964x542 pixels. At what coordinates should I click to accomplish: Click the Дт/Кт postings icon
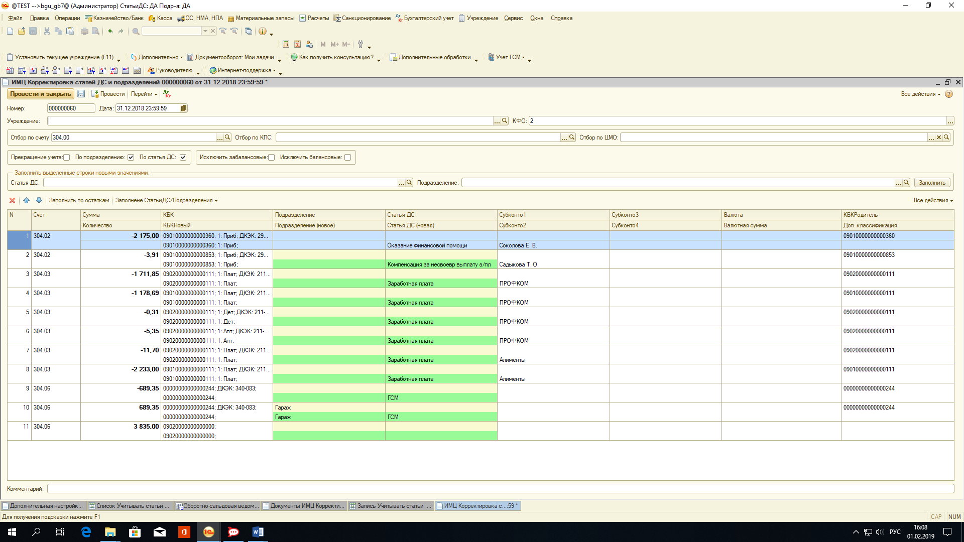coord(167,94)
